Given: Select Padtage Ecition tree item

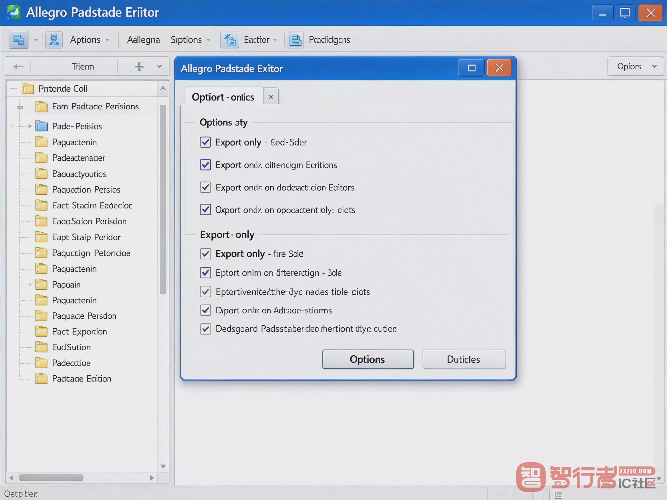Looking at the screenshot, I should tap(82, 378).
